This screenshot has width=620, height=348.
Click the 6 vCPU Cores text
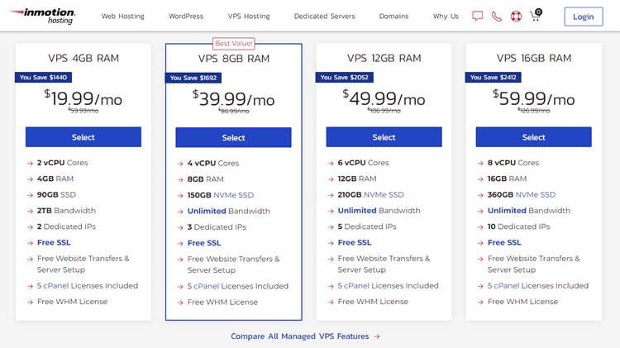coord(364,163)
